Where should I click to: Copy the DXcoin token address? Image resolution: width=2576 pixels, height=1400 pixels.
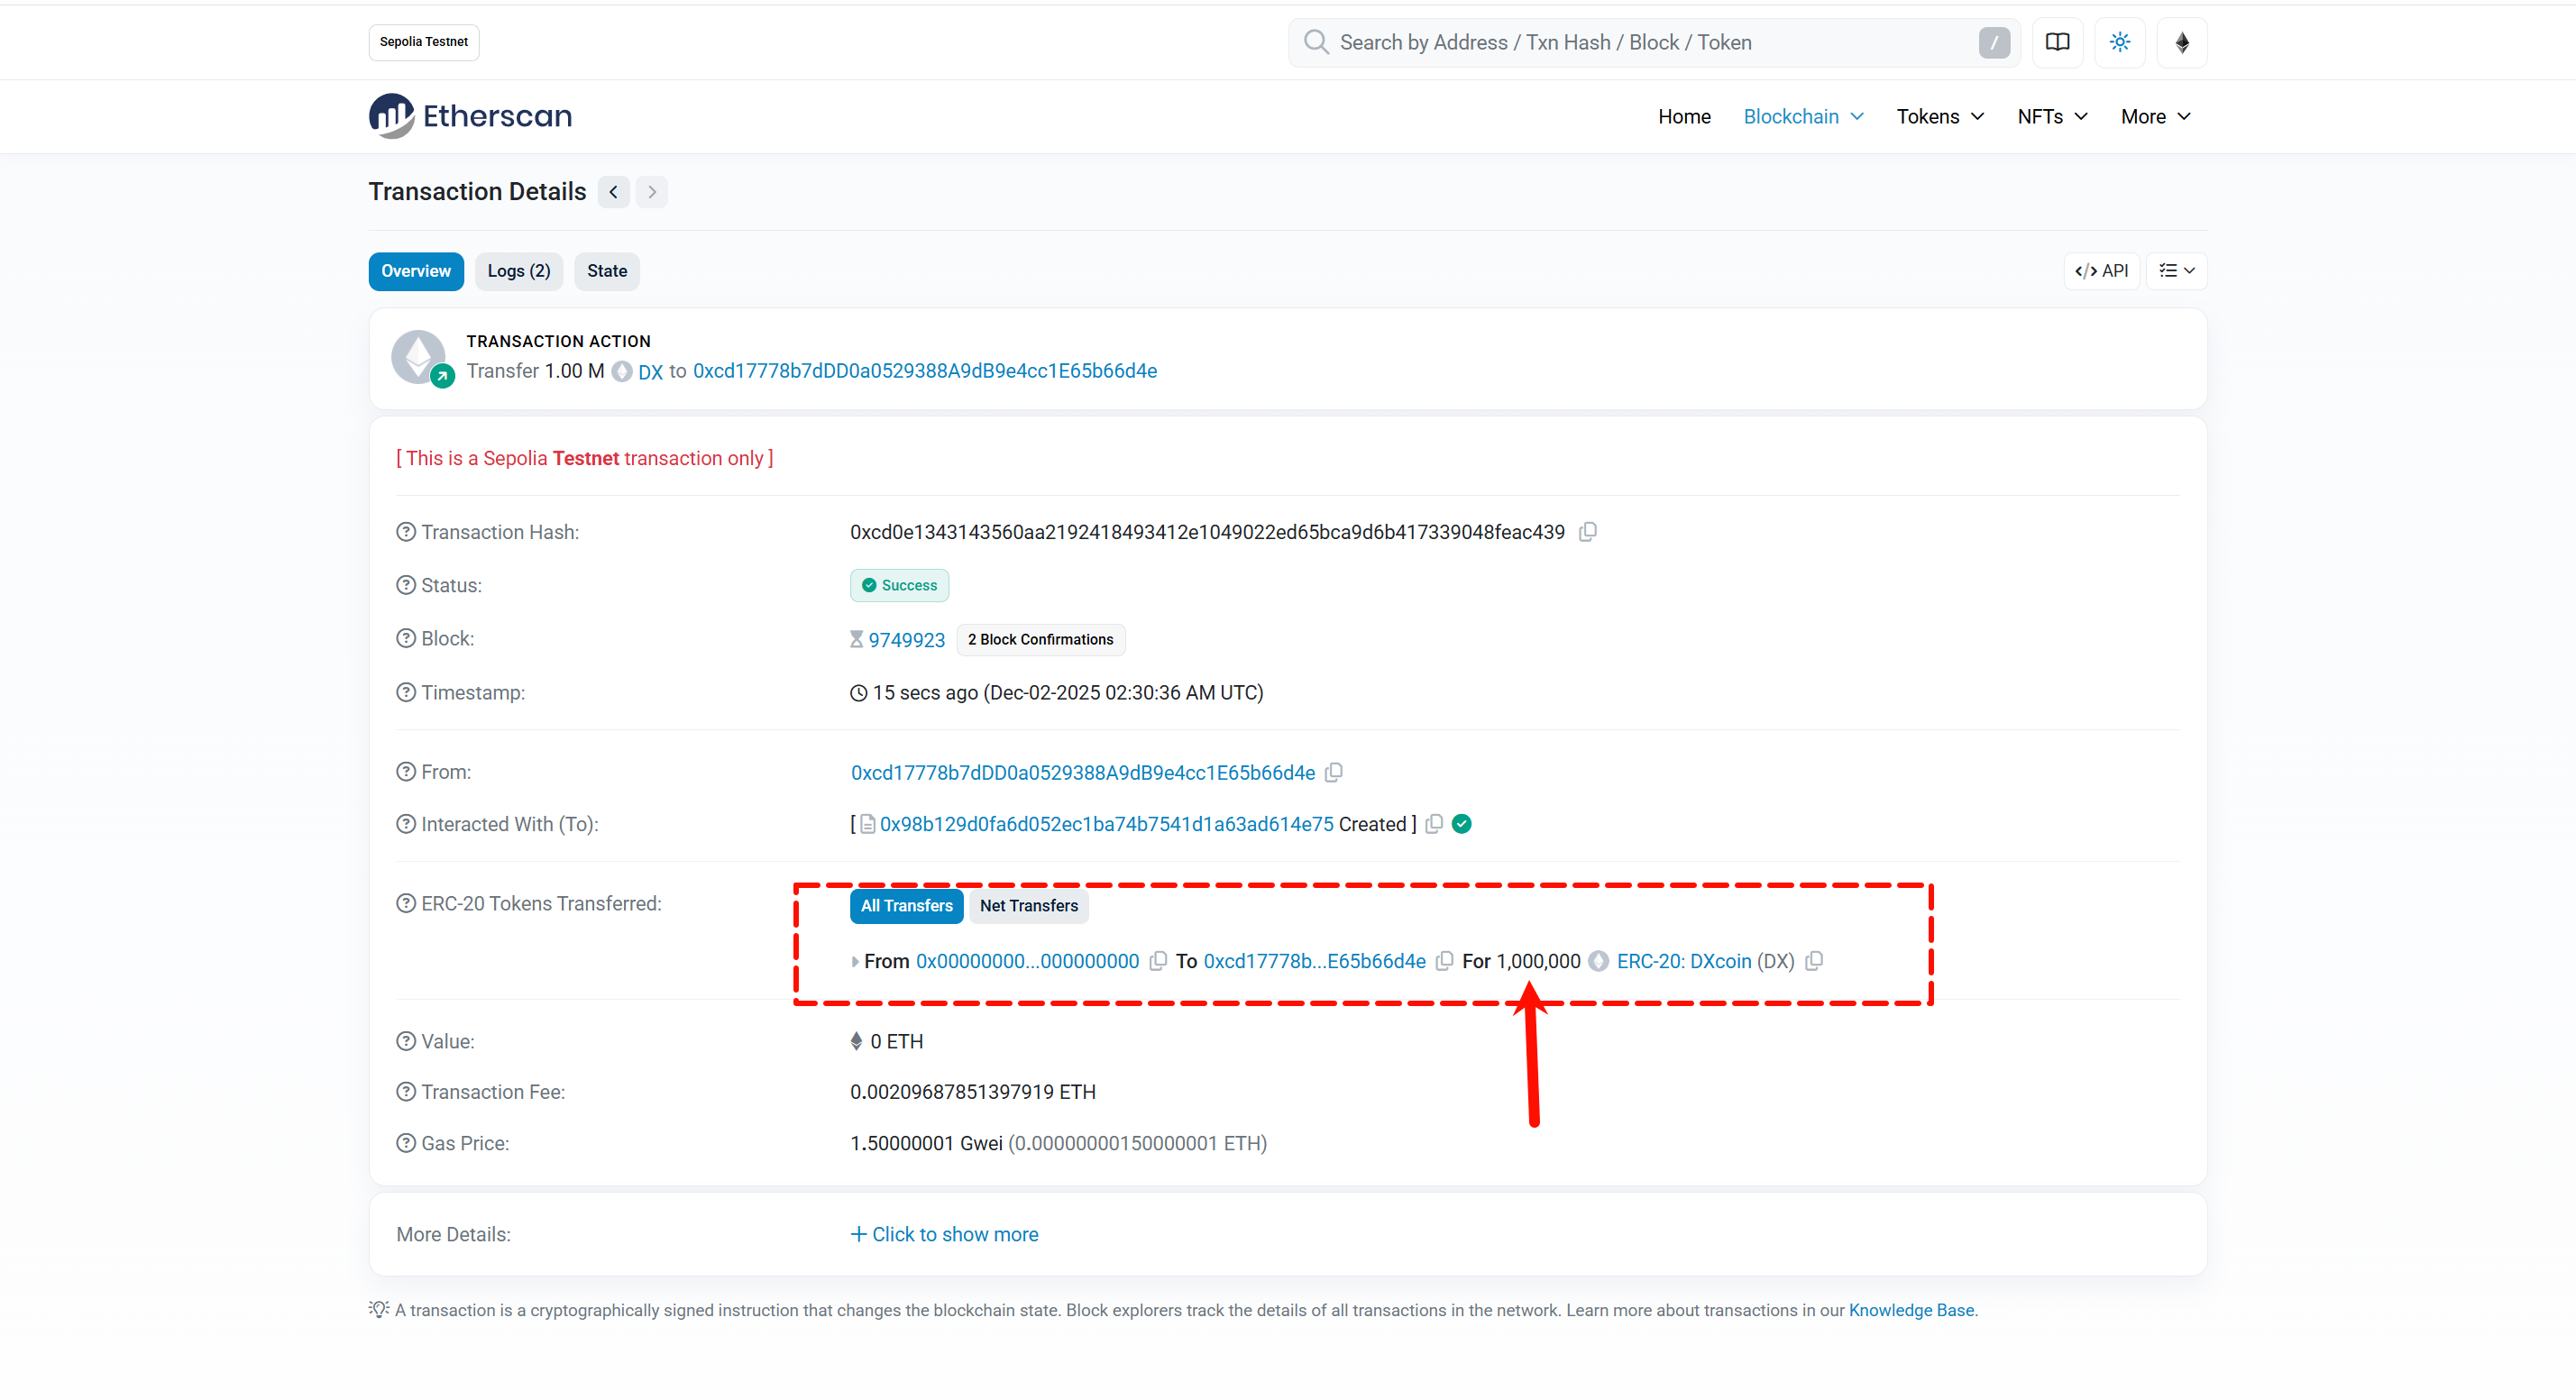coord(1814,961)
